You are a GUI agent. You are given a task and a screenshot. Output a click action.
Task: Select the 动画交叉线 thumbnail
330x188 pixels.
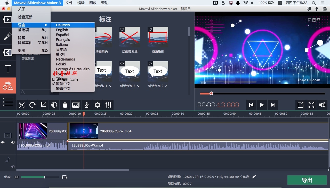point(130,37)
